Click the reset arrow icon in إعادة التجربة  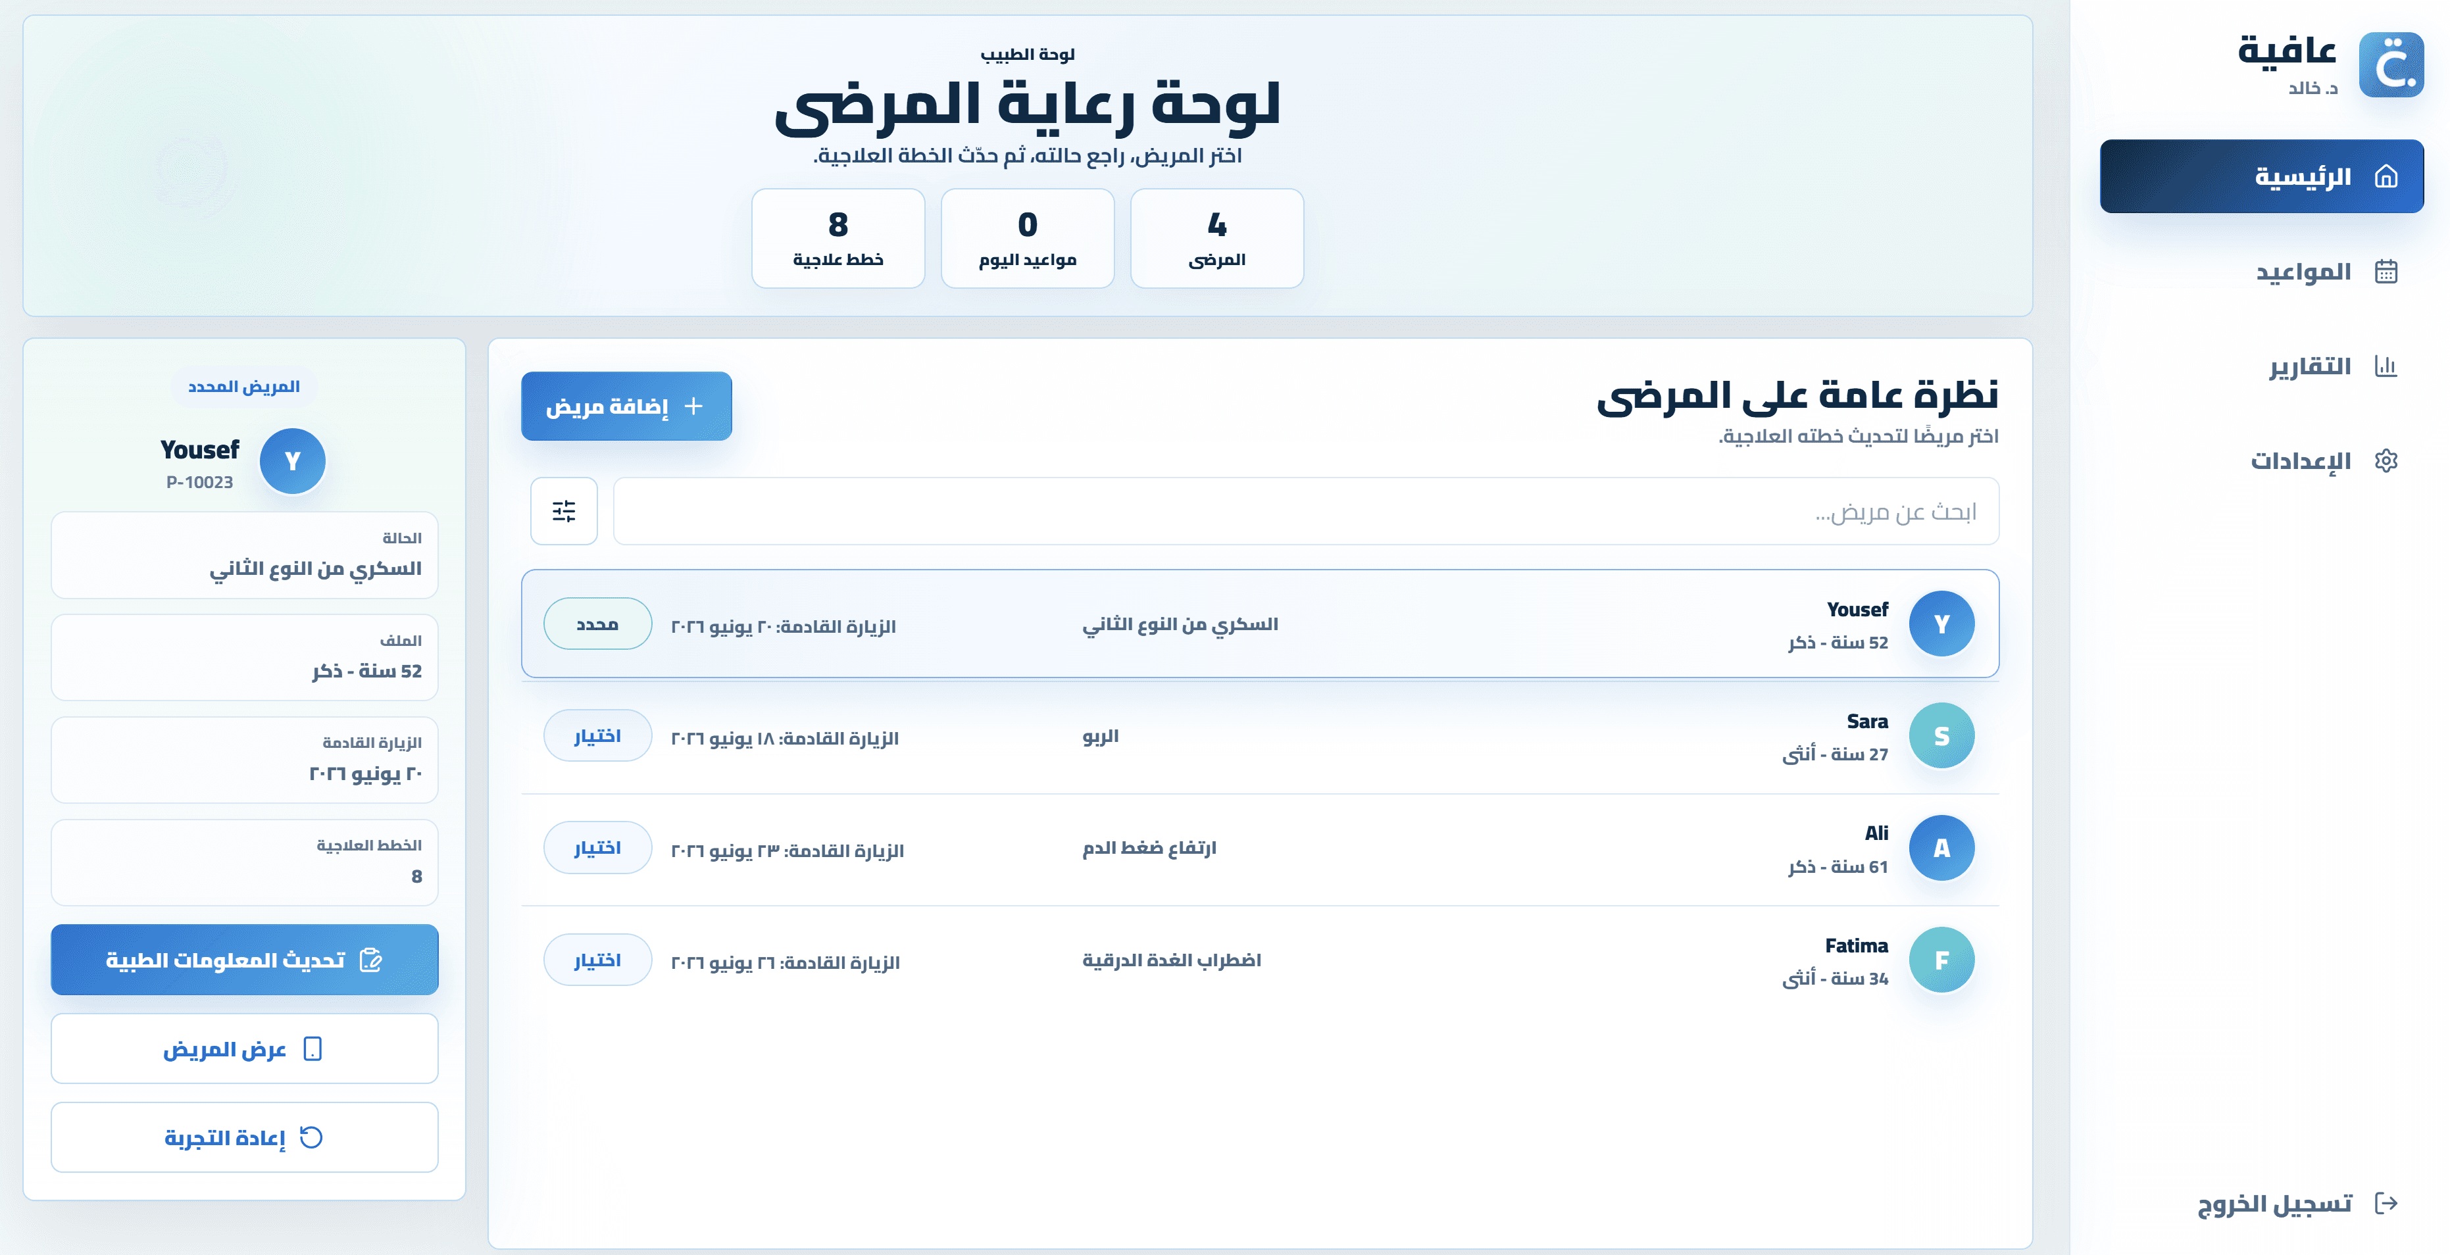point(311,1137)
